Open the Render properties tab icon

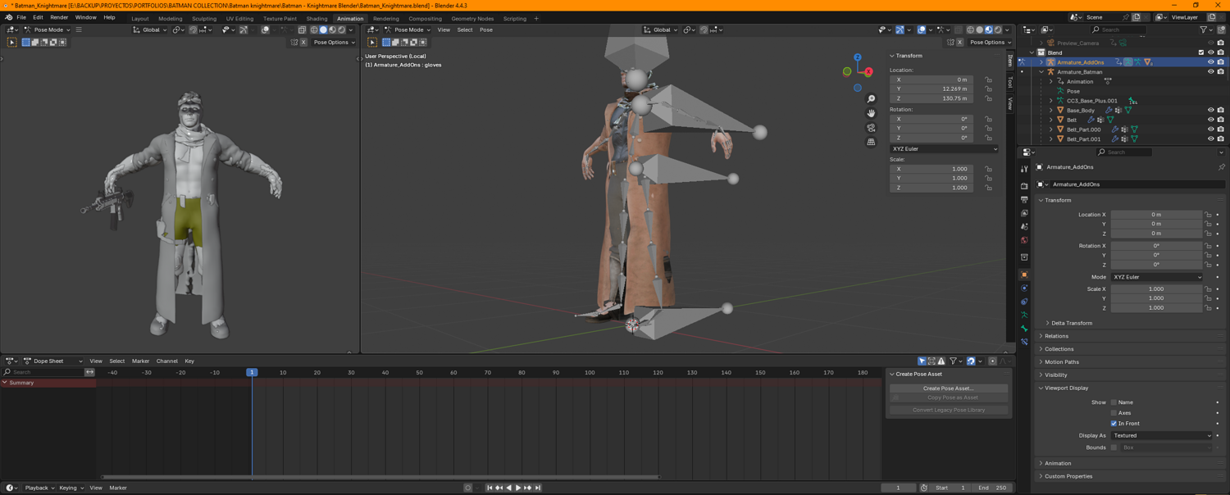(1024, 186)
